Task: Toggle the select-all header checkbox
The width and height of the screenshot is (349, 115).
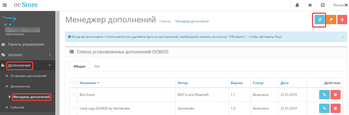Action: coord(74,83)
